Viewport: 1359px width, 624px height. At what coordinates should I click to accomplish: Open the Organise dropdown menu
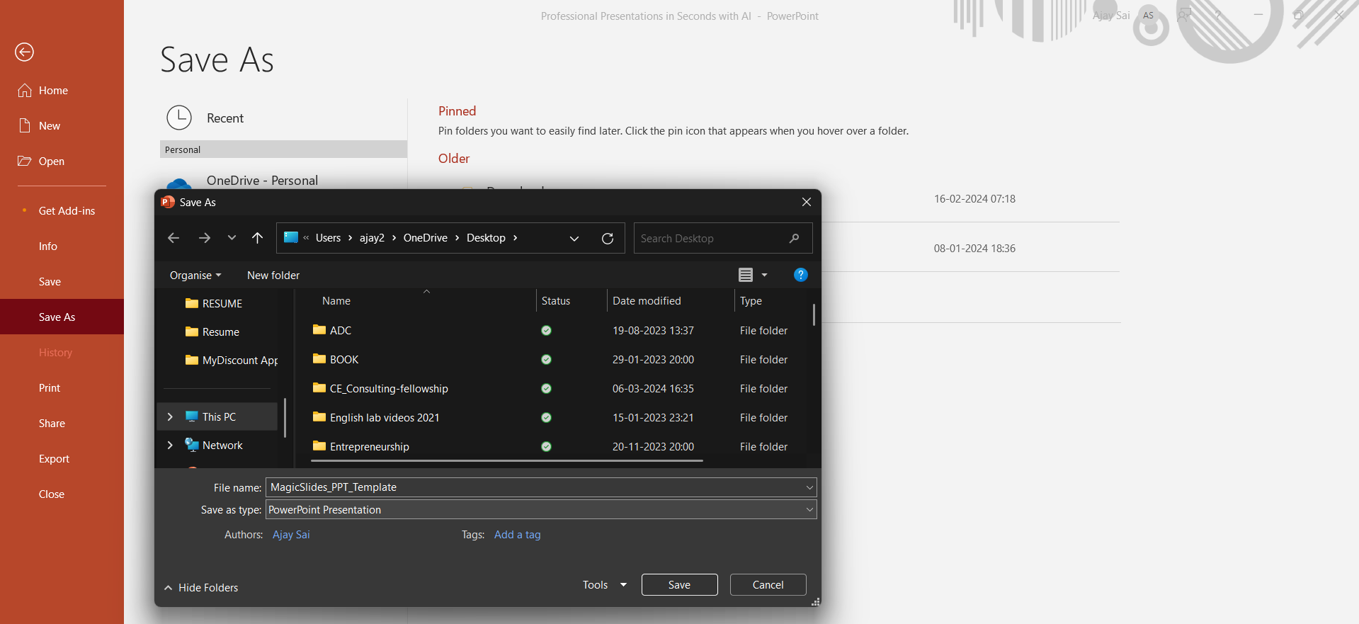coord(195,276)
